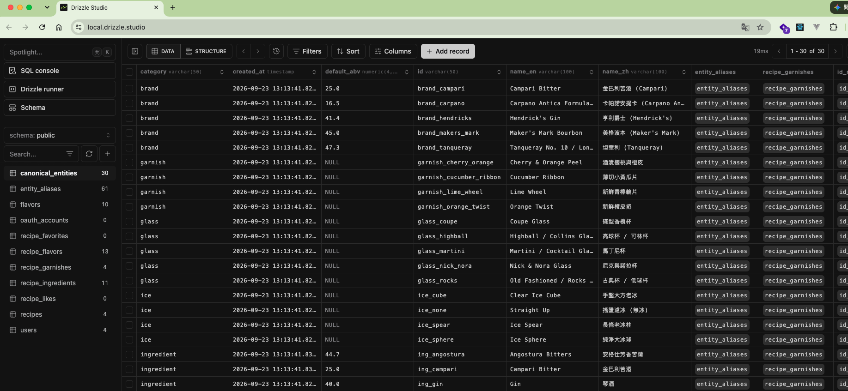848x391 pixels.
Task: Switch to the STRUCTURE tab
Action: 206,51
